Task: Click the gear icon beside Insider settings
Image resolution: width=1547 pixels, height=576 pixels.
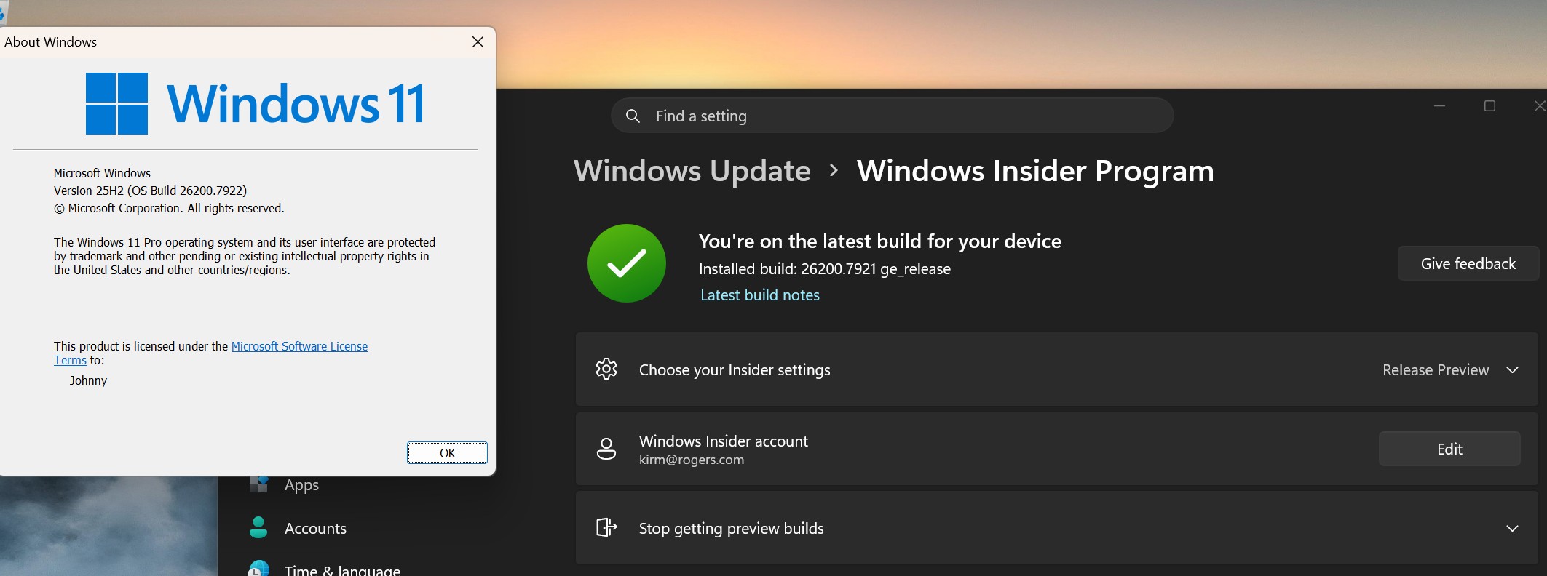Action: [606, 369]
